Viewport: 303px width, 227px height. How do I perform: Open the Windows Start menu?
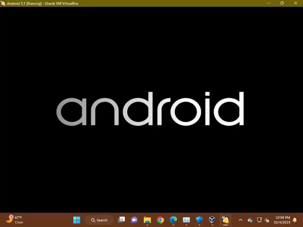coord(77,220)
